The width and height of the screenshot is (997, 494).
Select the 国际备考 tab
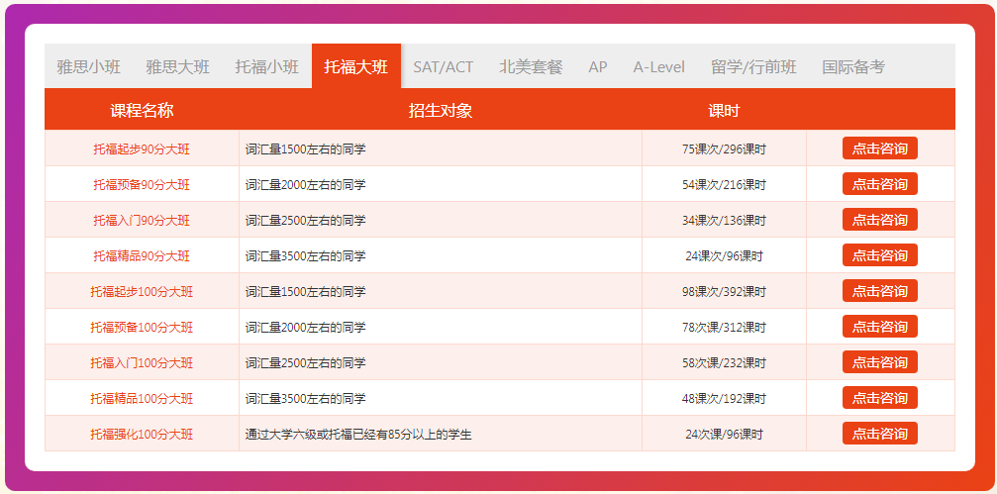click(853, 66)
